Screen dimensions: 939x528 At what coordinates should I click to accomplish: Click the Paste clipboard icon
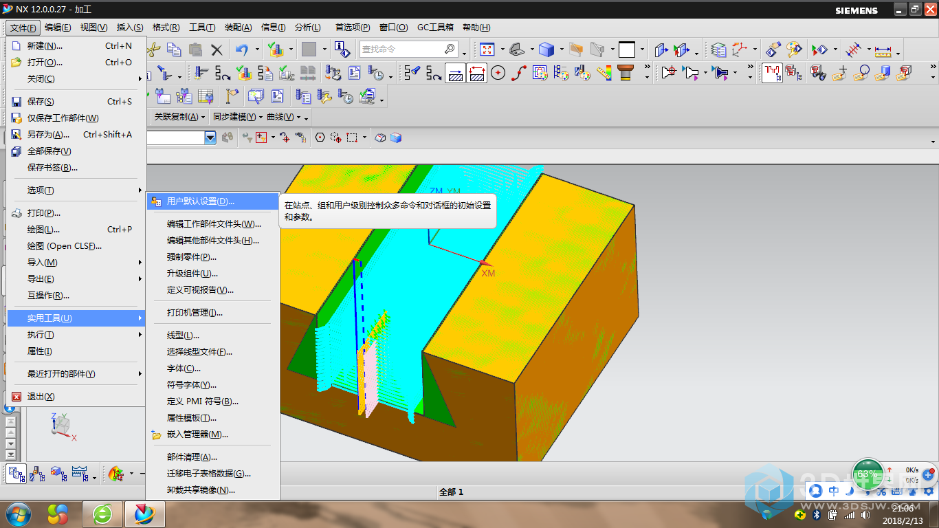tap(196, 49)
